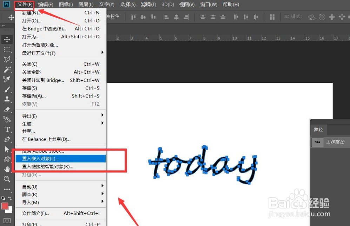Viewport: 350px width, 226px height.
Task: Open the Window (窗口) menu
Action: click(209, 5)
